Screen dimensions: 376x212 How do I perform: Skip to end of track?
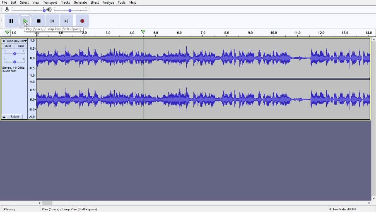point(66,21)
